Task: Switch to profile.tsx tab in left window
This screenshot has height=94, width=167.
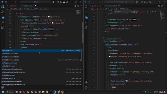Action: 12,6
